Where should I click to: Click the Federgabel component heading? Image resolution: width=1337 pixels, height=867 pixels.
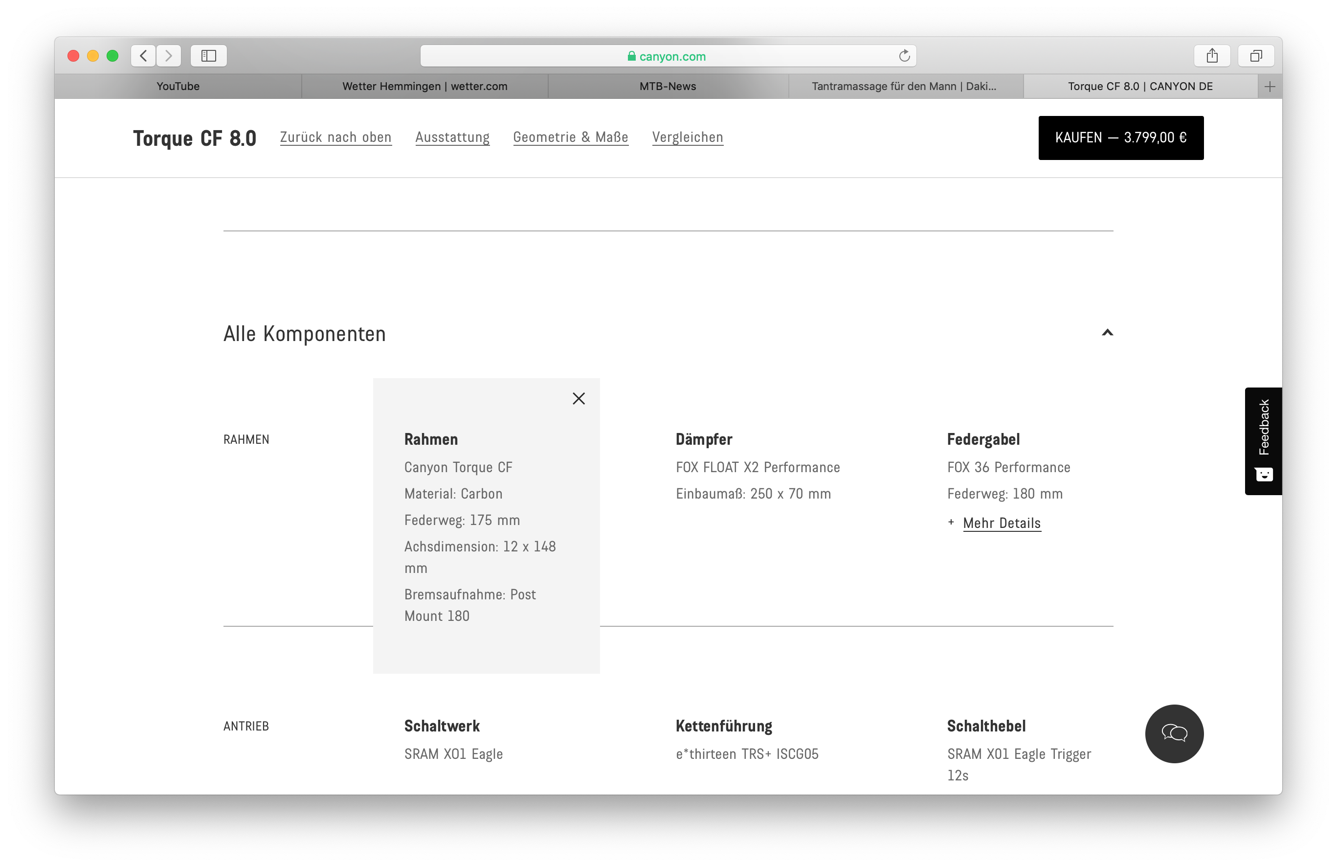[983, 439]
